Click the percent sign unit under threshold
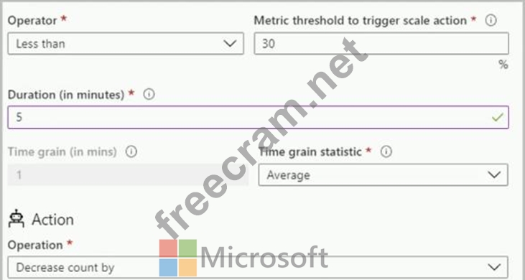525x280 pixels. point(503,64)
